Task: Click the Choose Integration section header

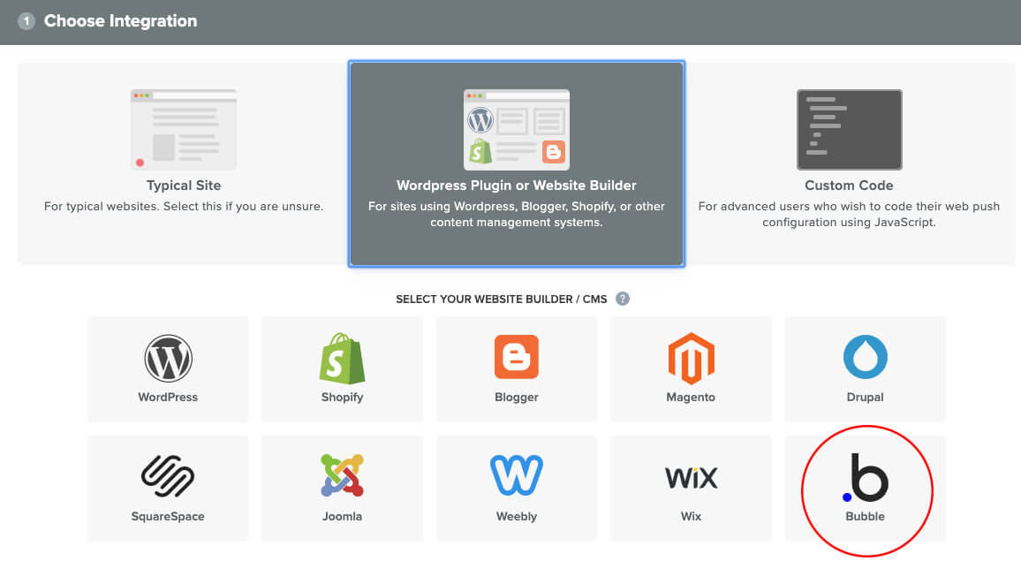Action: tap(120, 21)
